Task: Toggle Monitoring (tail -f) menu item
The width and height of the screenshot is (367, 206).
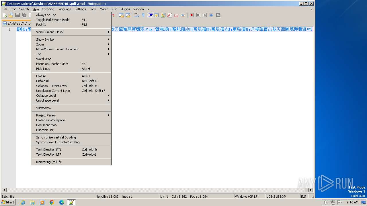Action: 71,162
